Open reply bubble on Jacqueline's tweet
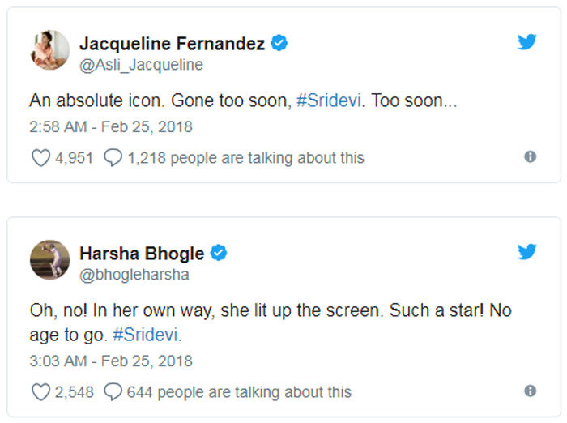 click(x=113, y=157)
